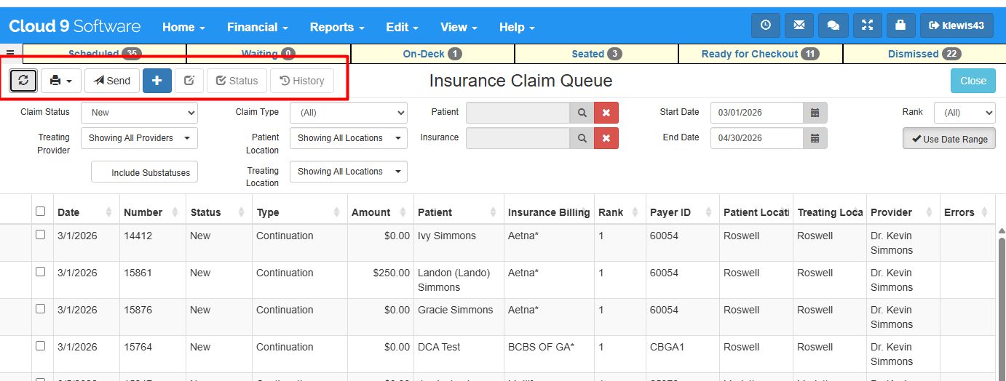Expand the Claim Type dropdown
The image size is (1006, 381).
click(x=348, y=113)
